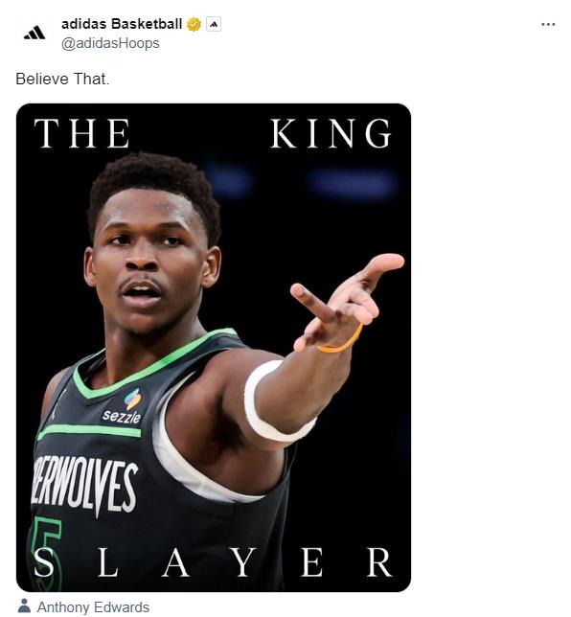571x617 pixels.
Task: Visit the @adidasHoops handle link
Action: tap(110, 43)
